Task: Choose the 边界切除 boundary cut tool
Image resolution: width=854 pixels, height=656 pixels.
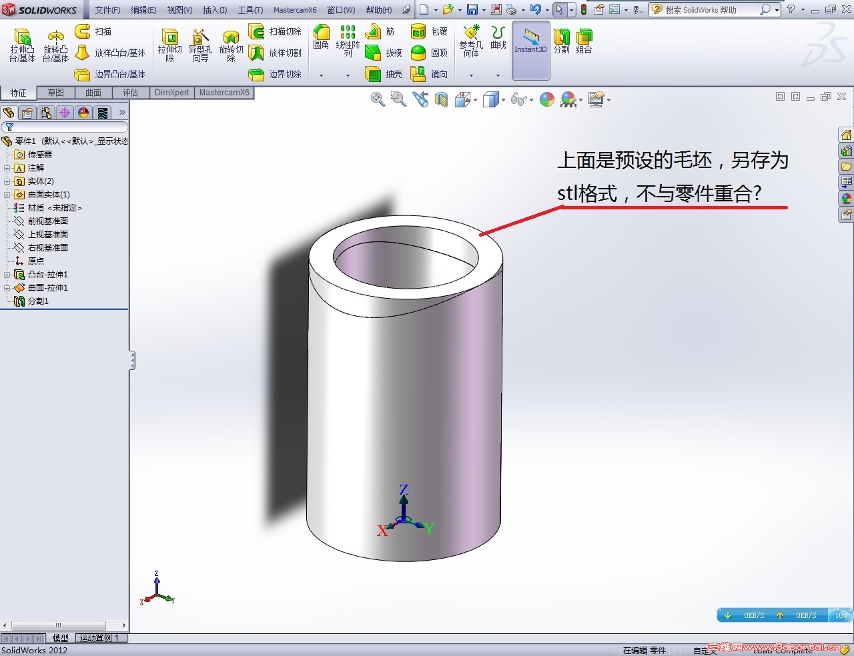Action: point(275,74)
